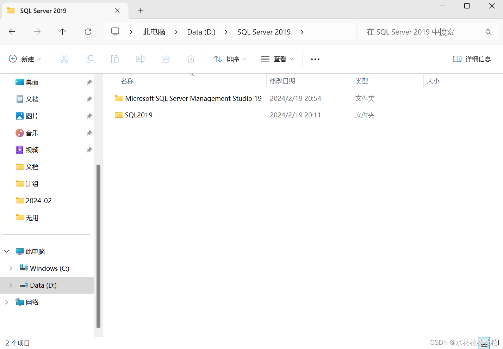Open a new tab with plus button
The width and height of the screenshot is (503, 349).
pos(141,11)
